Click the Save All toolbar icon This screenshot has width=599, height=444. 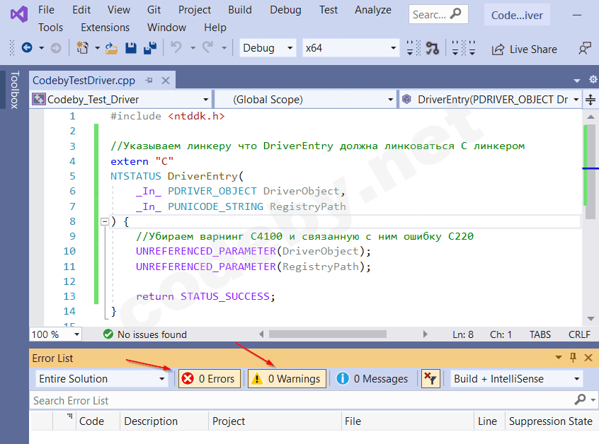[x=149, y=48]
